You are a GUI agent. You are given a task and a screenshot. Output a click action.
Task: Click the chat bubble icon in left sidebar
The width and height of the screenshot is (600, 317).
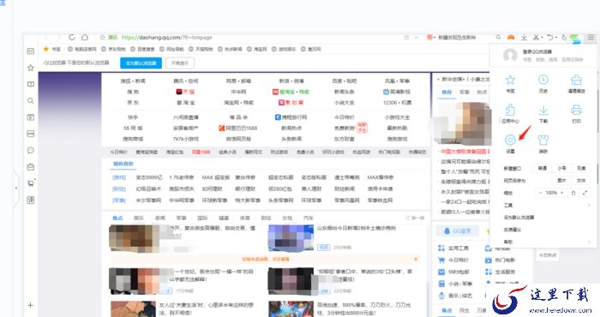coord(31,150)
